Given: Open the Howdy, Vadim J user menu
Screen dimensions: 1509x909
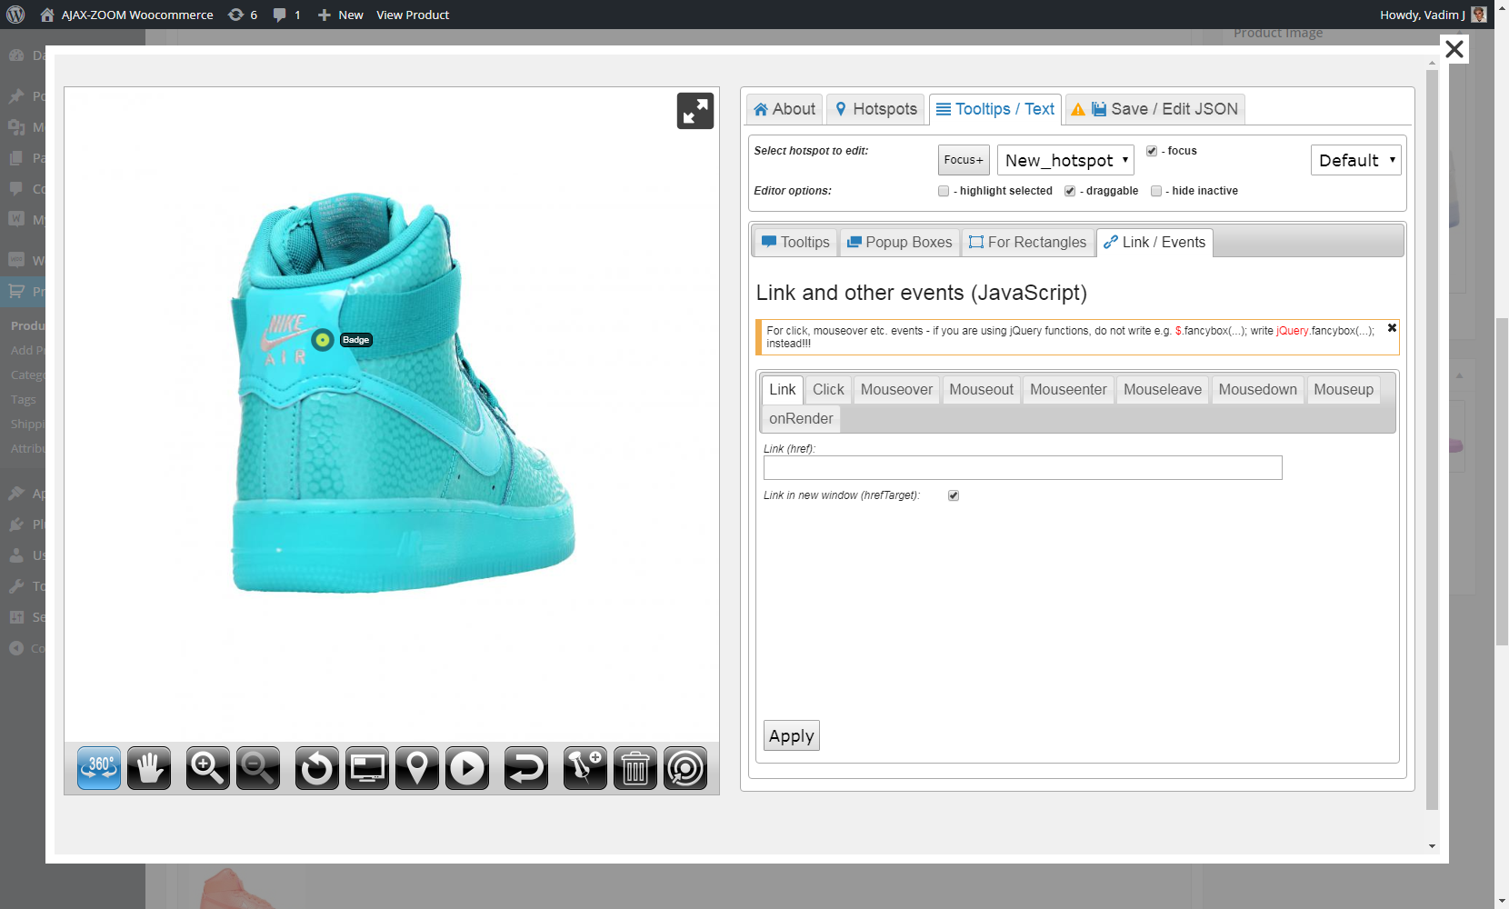Looking at the screenshot, I should coord(1433,15).
